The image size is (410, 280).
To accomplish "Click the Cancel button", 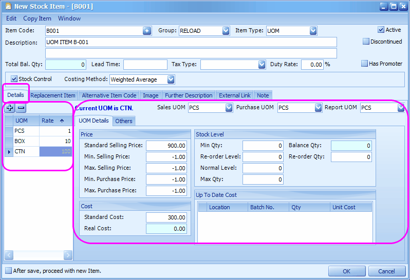I will 386,271.
